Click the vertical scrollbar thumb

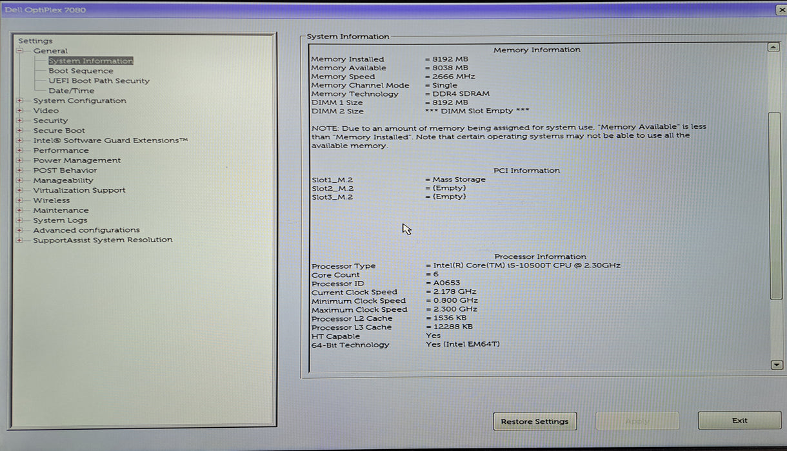[775, 206]
